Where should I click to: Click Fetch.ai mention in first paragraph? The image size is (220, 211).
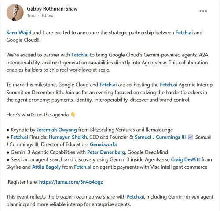tap(184, 33)
